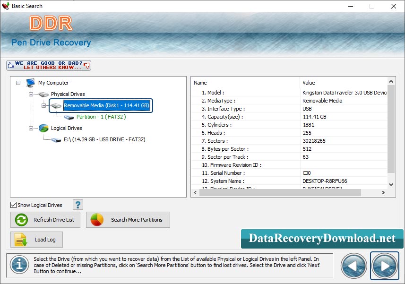Screen dimensions: 405x284
Task: Click the My Computer monitor icon
Action: pos(31,83)
